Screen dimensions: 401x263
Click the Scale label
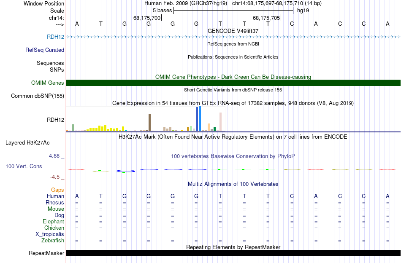pos(57,11)
